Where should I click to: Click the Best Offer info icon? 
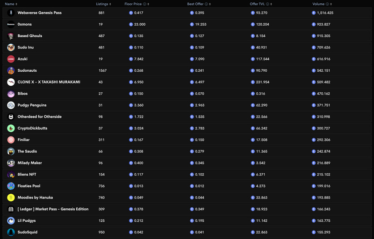[206, 4]
